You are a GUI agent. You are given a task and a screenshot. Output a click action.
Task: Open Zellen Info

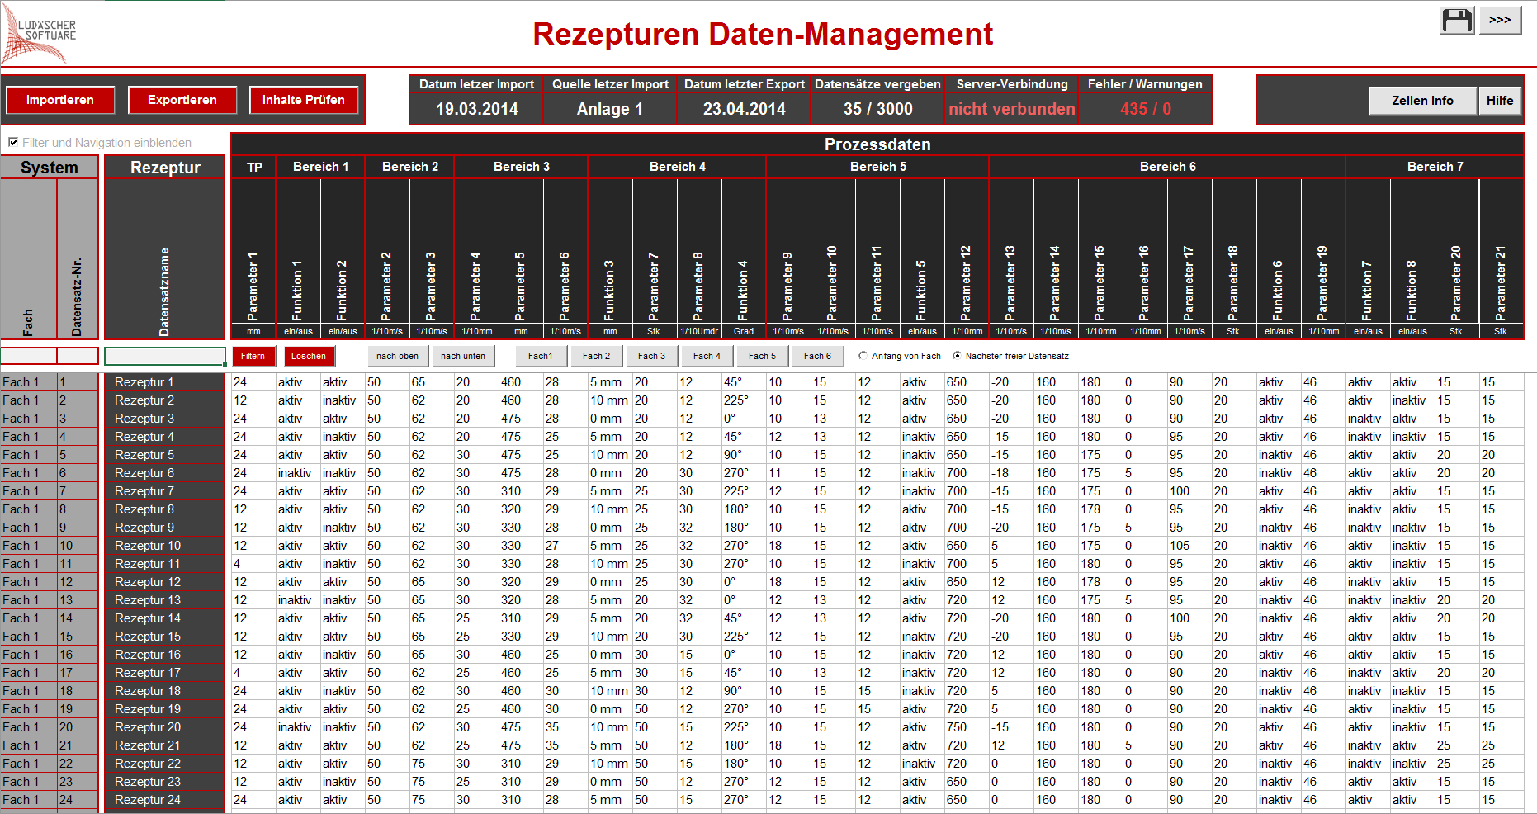(1422, 101)
